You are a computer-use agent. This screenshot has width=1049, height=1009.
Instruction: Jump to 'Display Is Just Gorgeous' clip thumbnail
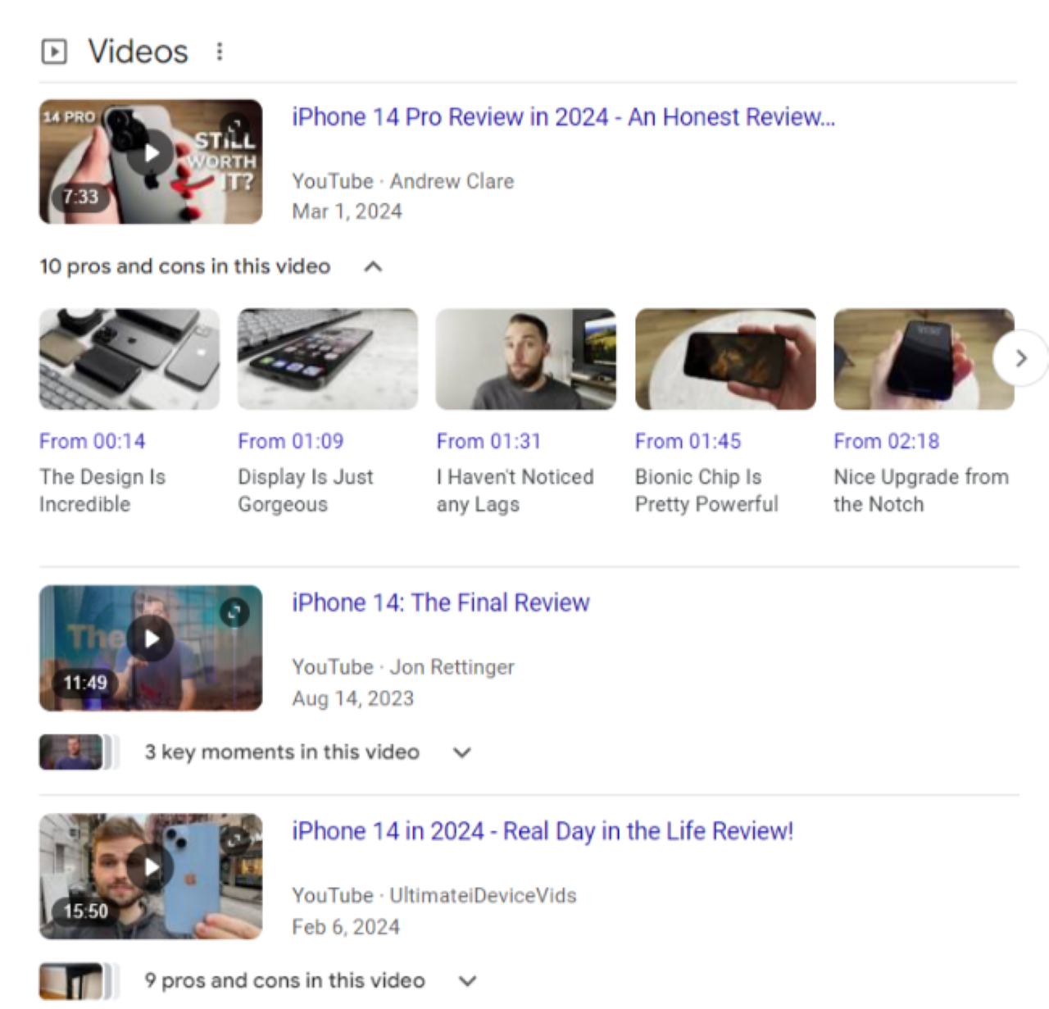(327, 359)
